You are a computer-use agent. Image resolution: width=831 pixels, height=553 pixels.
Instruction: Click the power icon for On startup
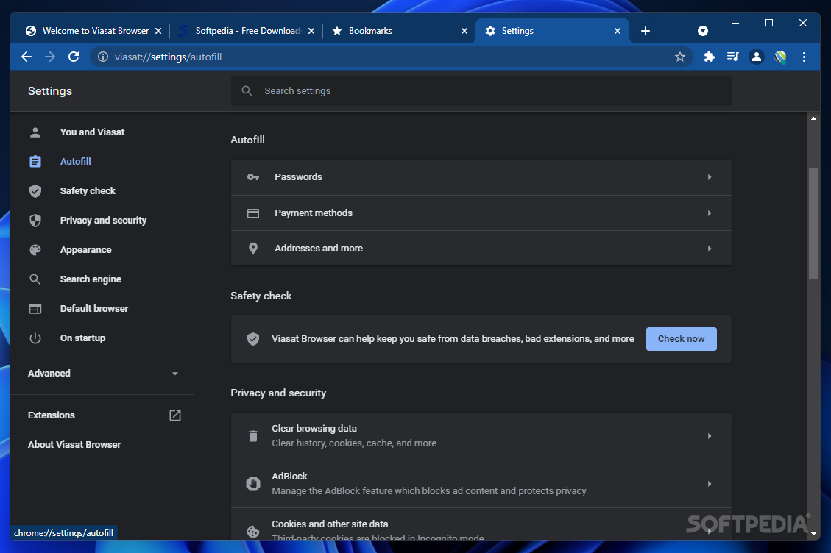35,338
